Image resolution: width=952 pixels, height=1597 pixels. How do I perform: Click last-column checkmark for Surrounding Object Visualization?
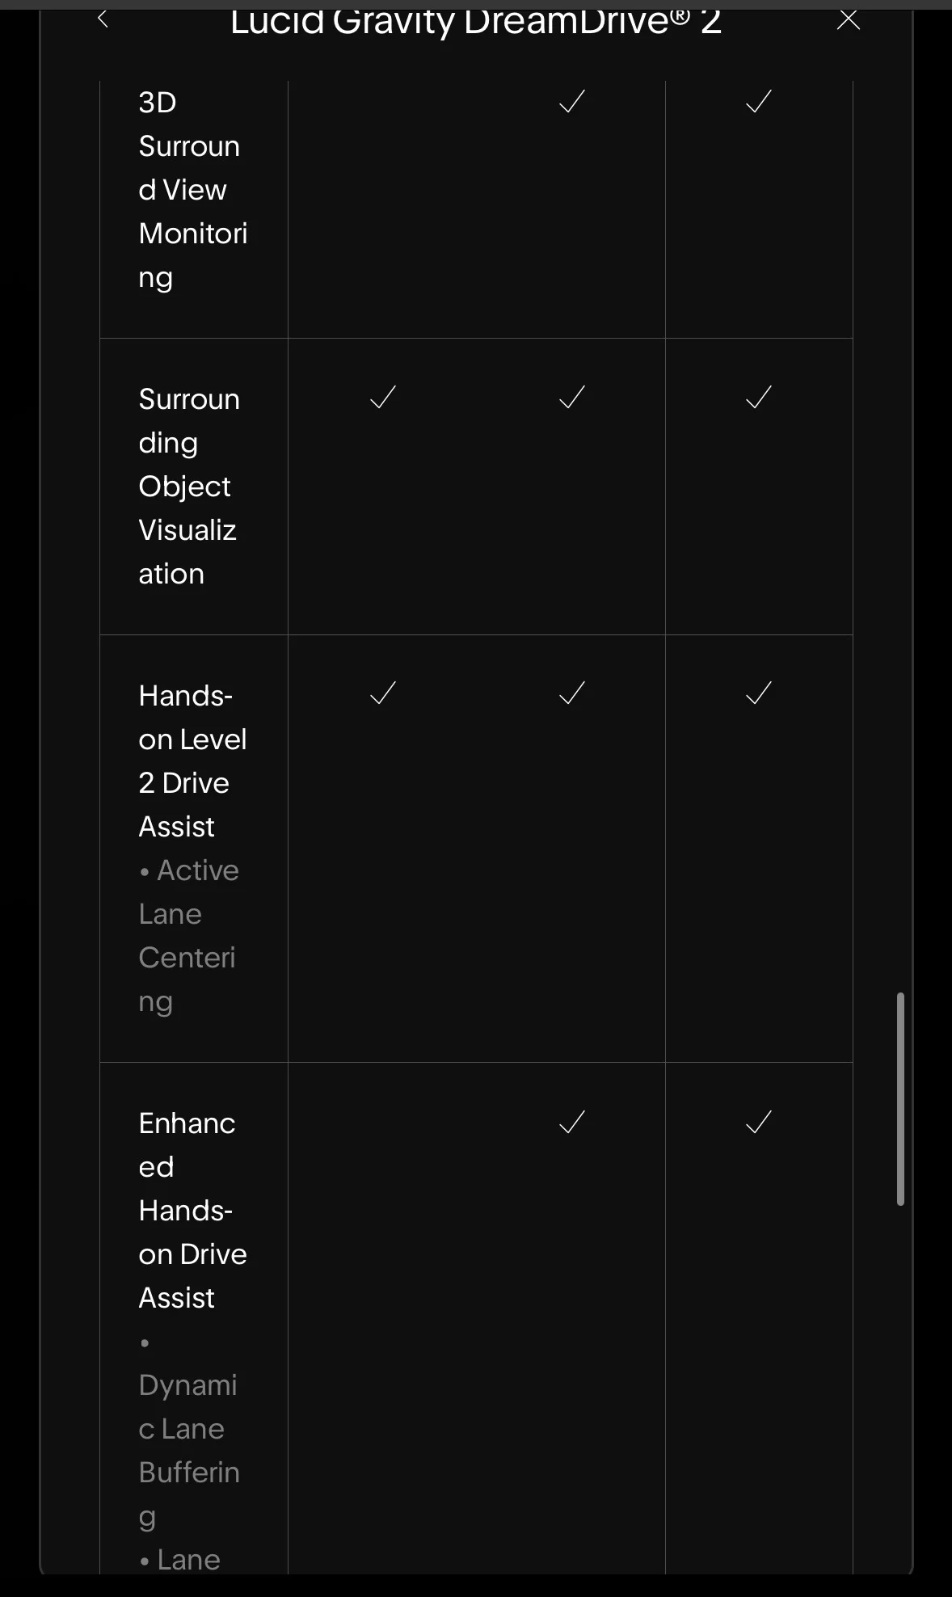[759, 398]
